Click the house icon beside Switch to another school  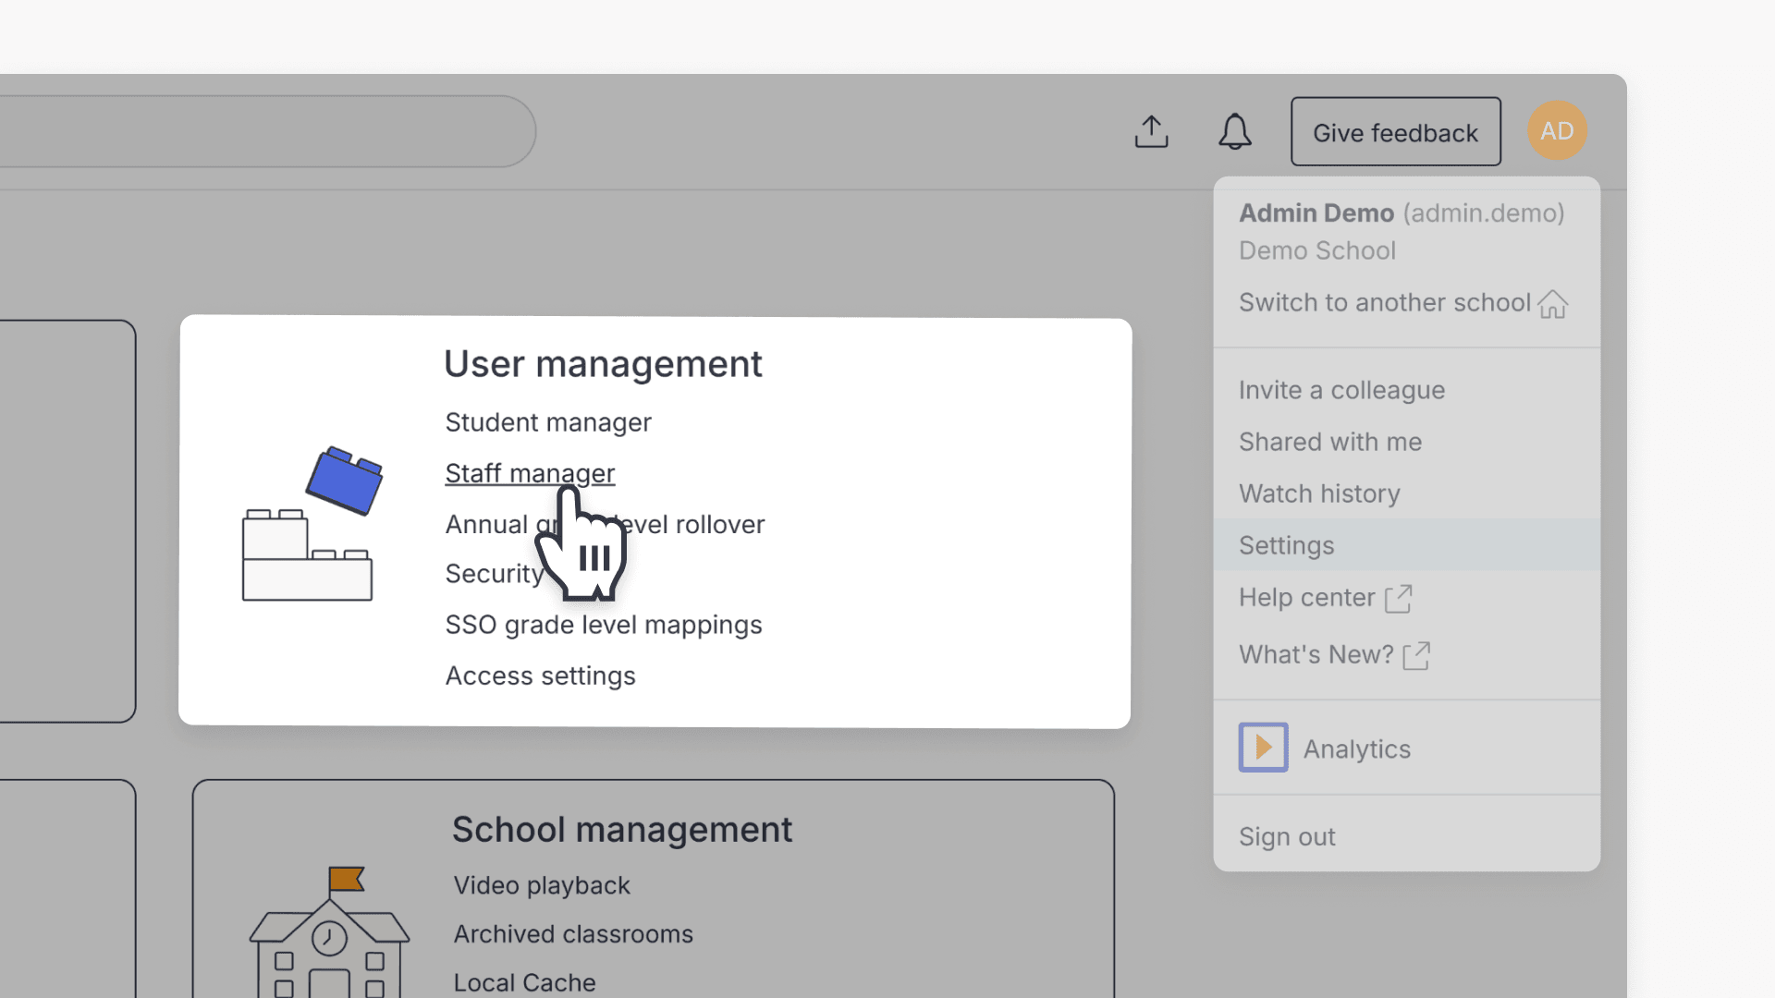[x=1554, y=303]
